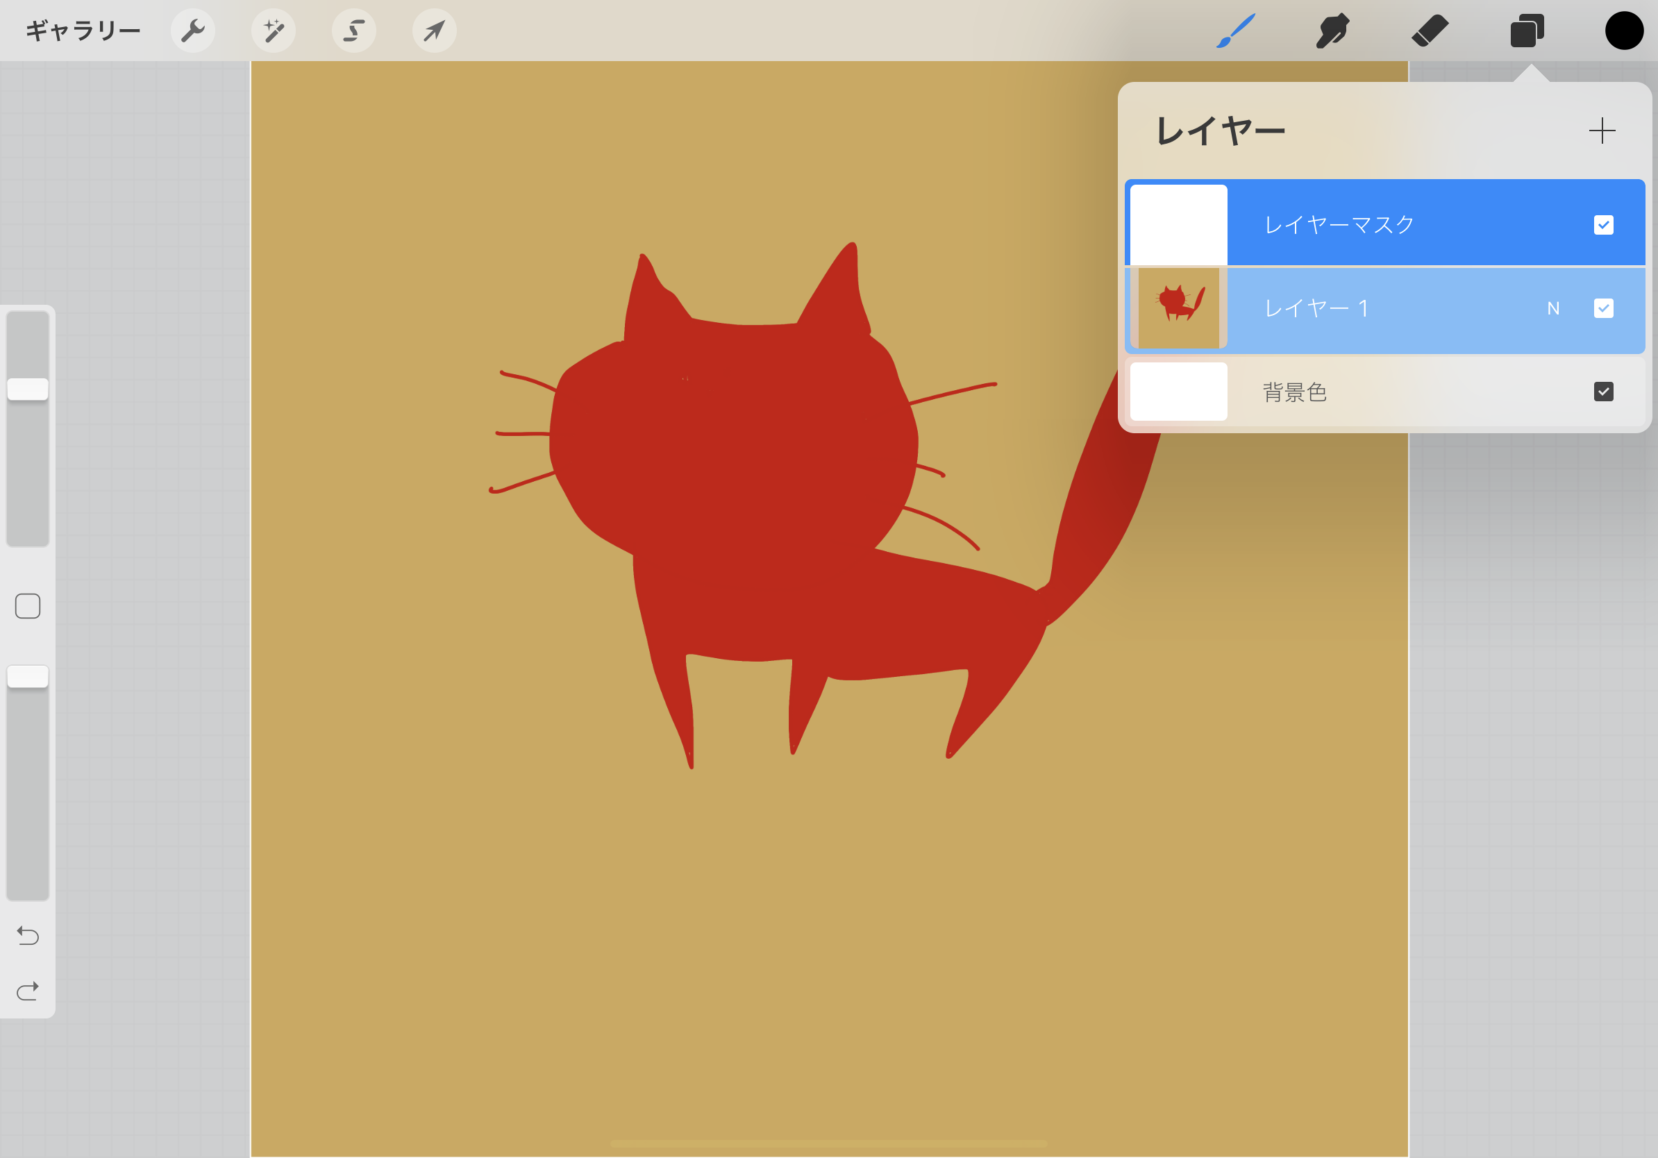Screen dimensions: 1658x1158
Task: Select the レイヤー 1 layer row
Action: point(1384,310)
